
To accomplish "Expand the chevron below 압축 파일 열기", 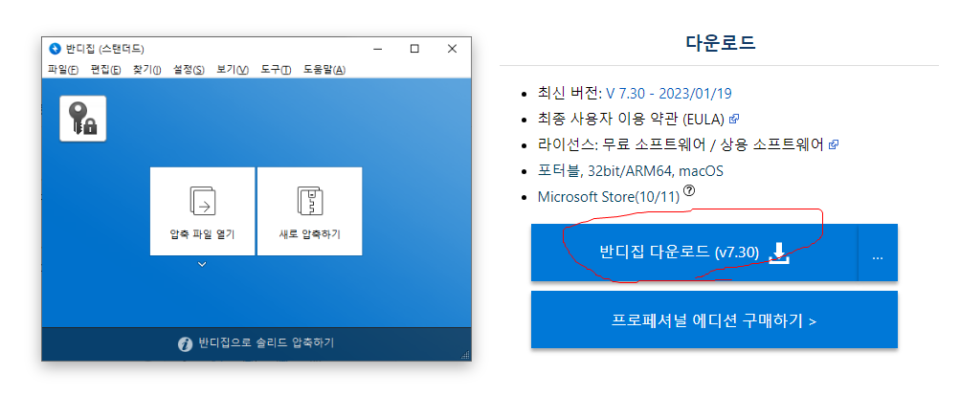I will [202, 264].
